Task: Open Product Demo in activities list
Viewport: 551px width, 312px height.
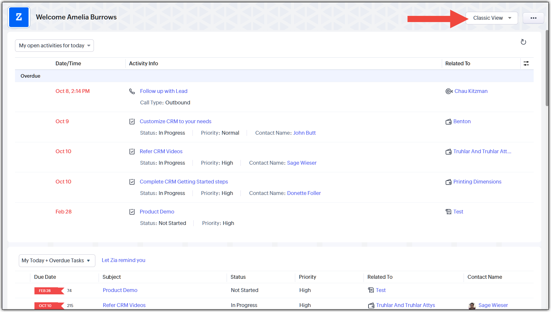Action: click(157, 212)
